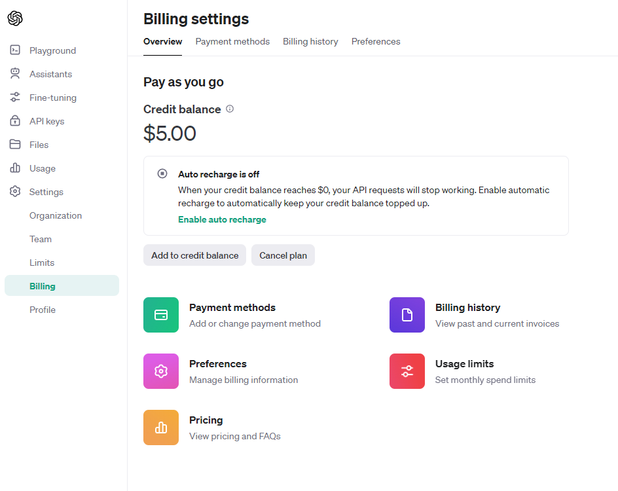618x491 pixels.
Task: Open the green Payment methods card icon
Action: 161,315
